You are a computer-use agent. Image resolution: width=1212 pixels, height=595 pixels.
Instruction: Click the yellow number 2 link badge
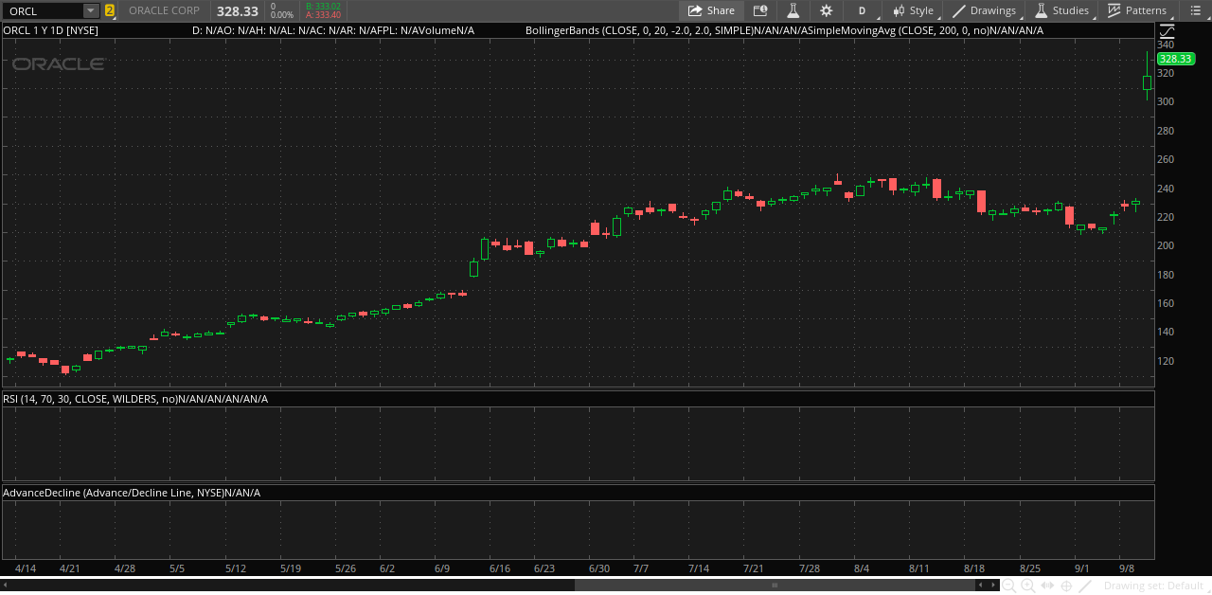[110, 10]
